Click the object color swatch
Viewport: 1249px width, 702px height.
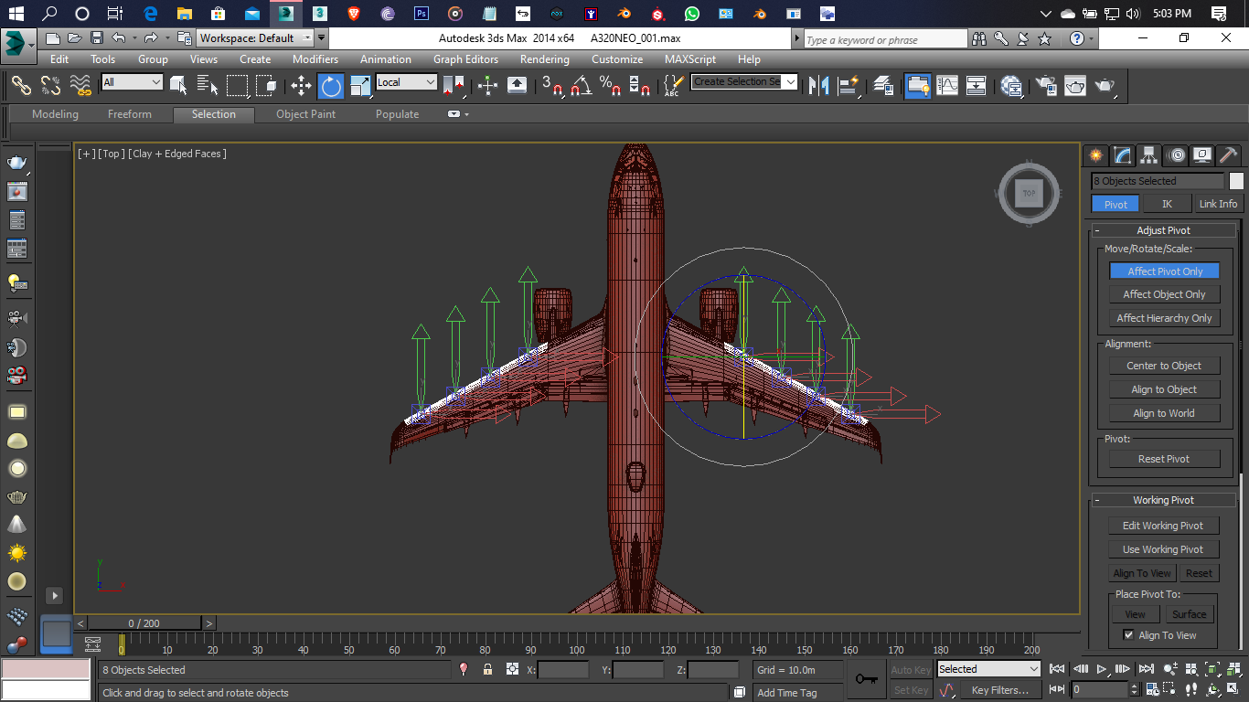point(1236,181)
